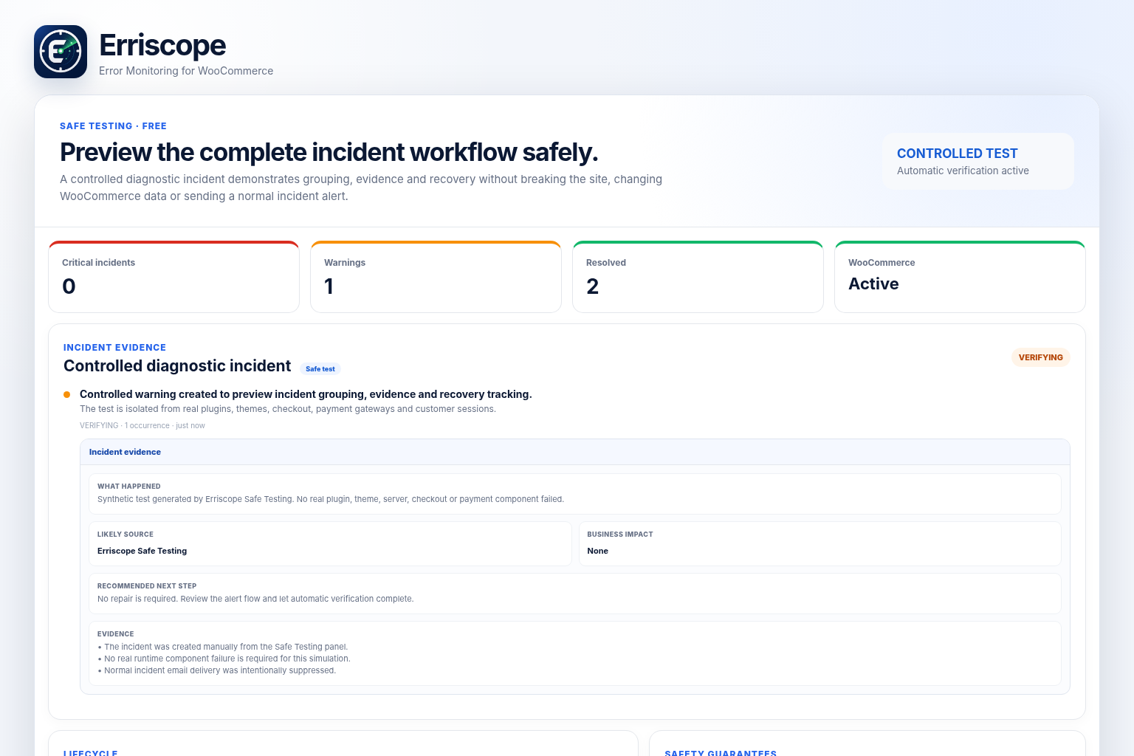Open the CONTROLLED TEST status card
The width and height of the screenshot is (1134, 756).
[977, 161]
